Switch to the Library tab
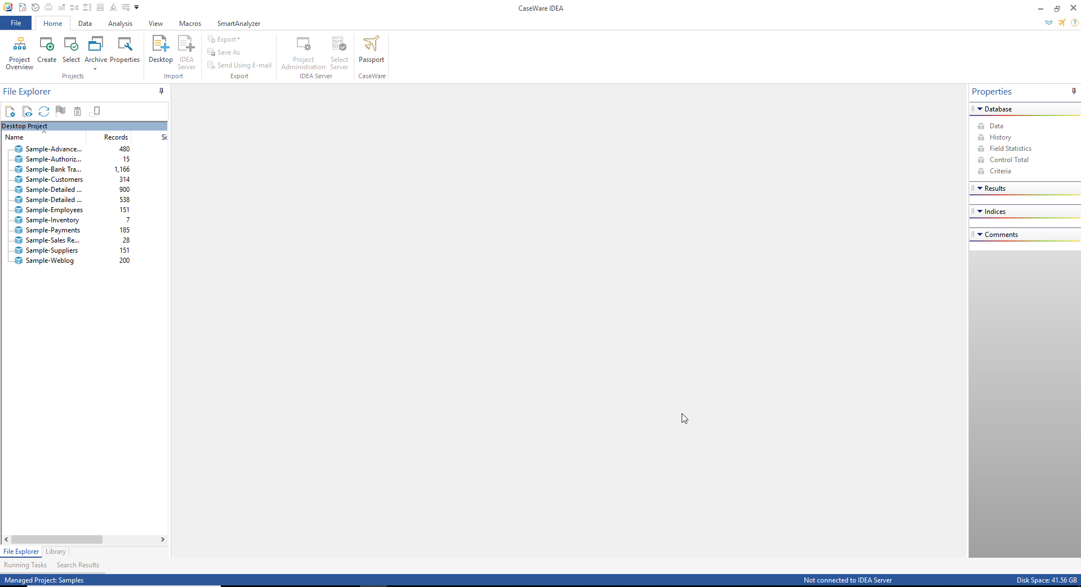This screenshot has width=1081, height=587. [x=56, y=552]
